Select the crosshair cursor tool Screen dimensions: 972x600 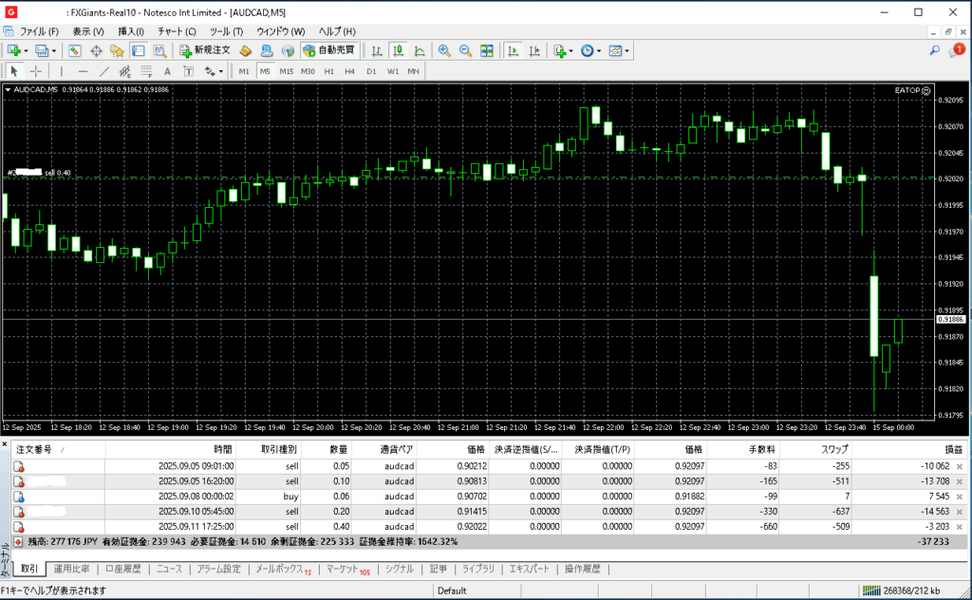pos(36,71)
